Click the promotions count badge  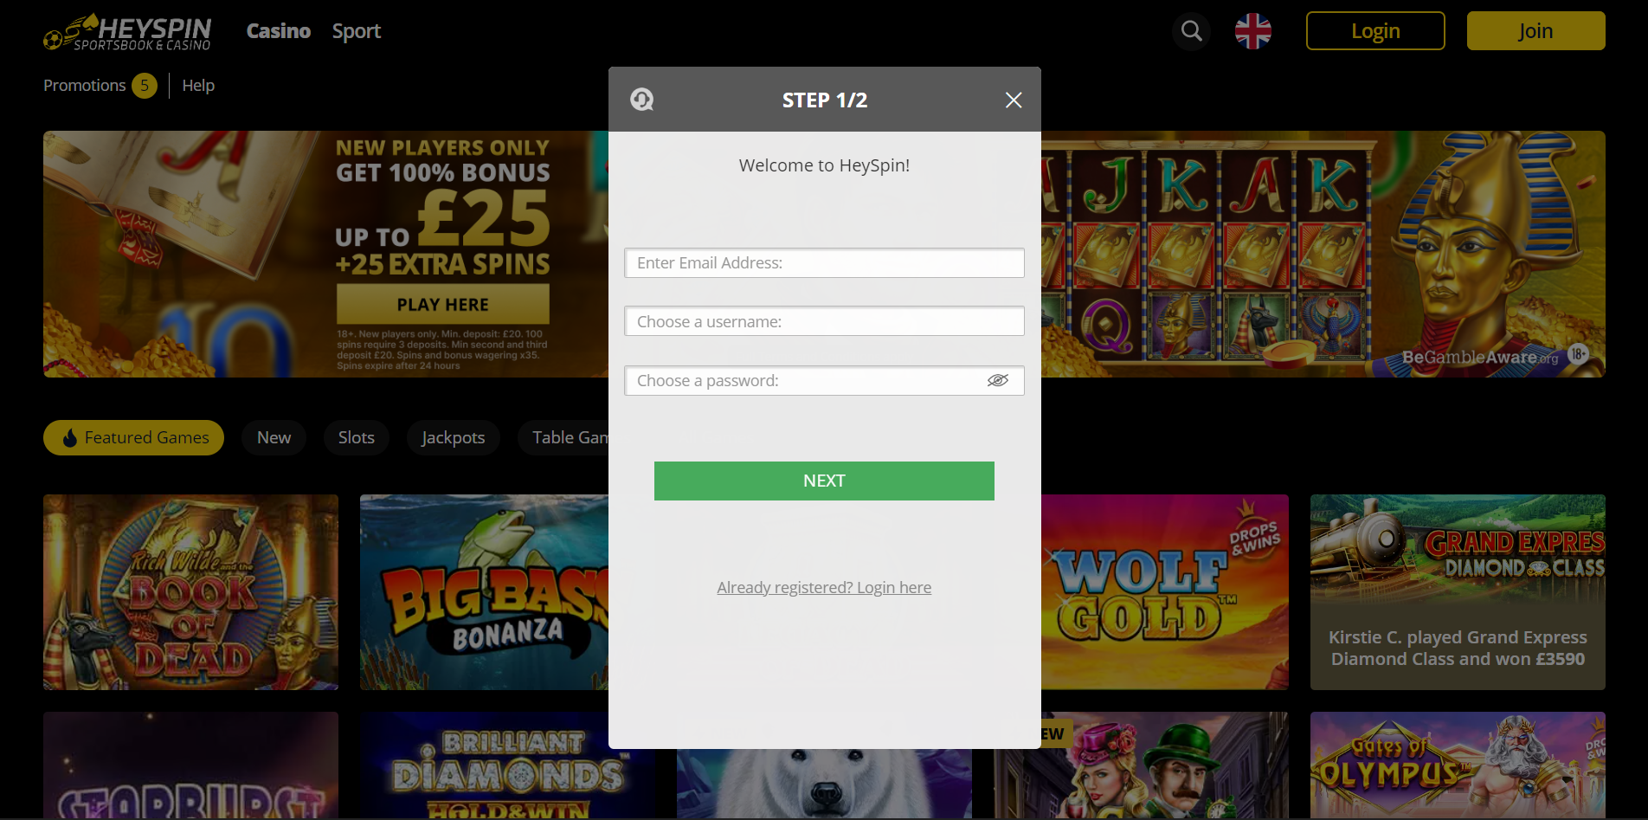coord(145,86)
